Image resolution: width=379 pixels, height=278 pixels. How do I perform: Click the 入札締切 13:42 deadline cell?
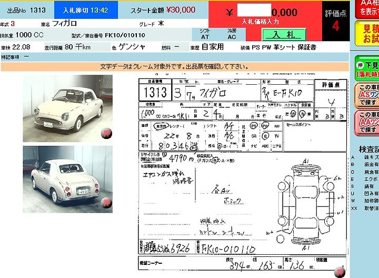pyautogui.click(x=86, y=10)
